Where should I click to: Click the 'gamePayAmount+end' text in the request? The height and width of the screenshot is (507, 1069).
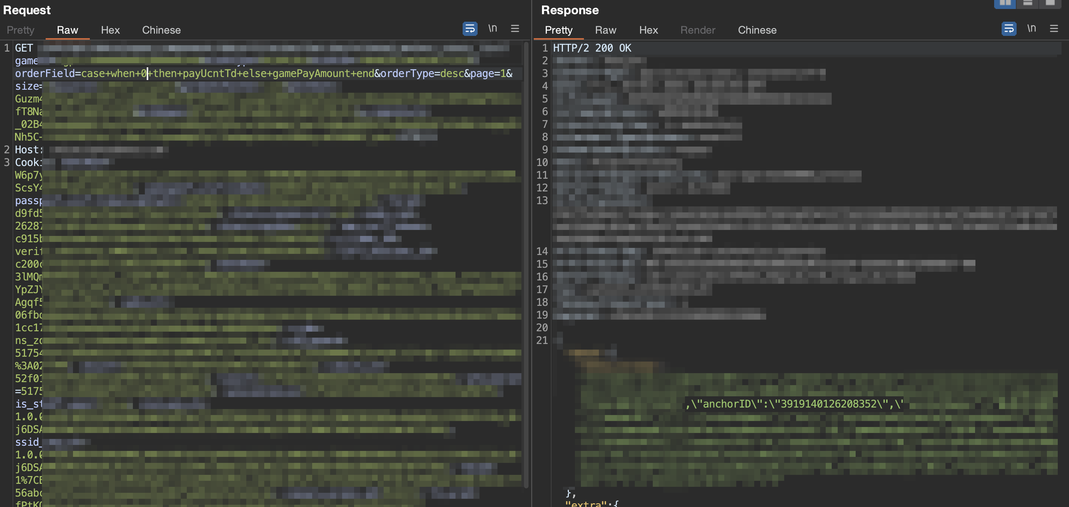[x=323, y=73]
